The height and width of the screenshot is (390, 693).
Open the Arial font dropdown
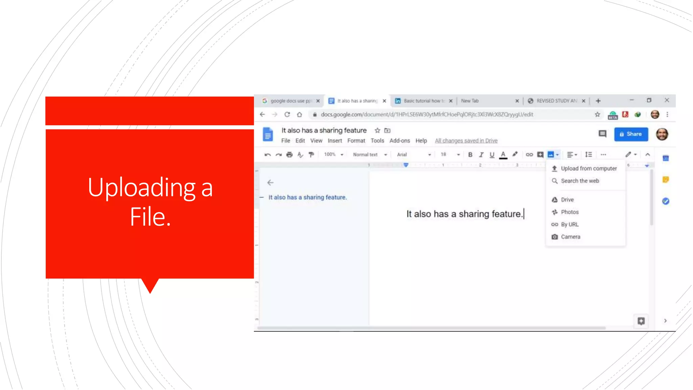tap(414, 155)
